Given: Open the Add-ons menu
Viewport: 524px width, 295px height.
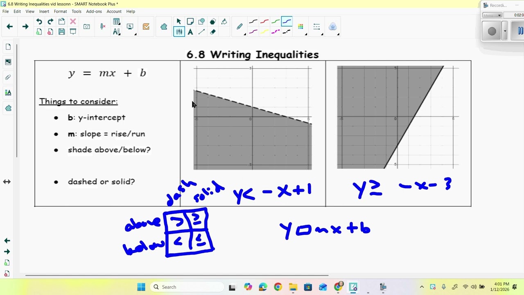Looking at the screenshot, I should (94, 11).
